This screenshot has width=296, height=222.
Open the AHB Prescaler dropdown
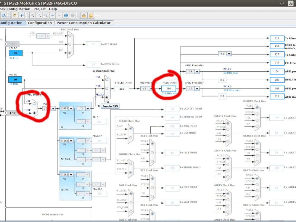[x=151, y=89]
